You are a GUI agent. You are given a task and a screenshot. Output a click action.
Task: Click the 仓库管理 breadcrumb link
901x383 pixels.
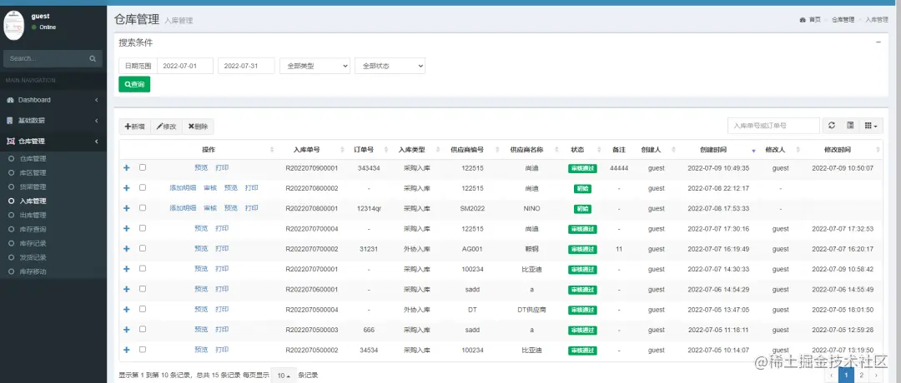pyautogui.click(x=843, y=19)
